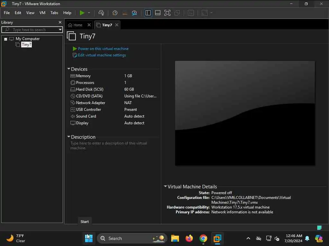
Task: Collapse the My Computer tree node
Action: pos(6,39)
